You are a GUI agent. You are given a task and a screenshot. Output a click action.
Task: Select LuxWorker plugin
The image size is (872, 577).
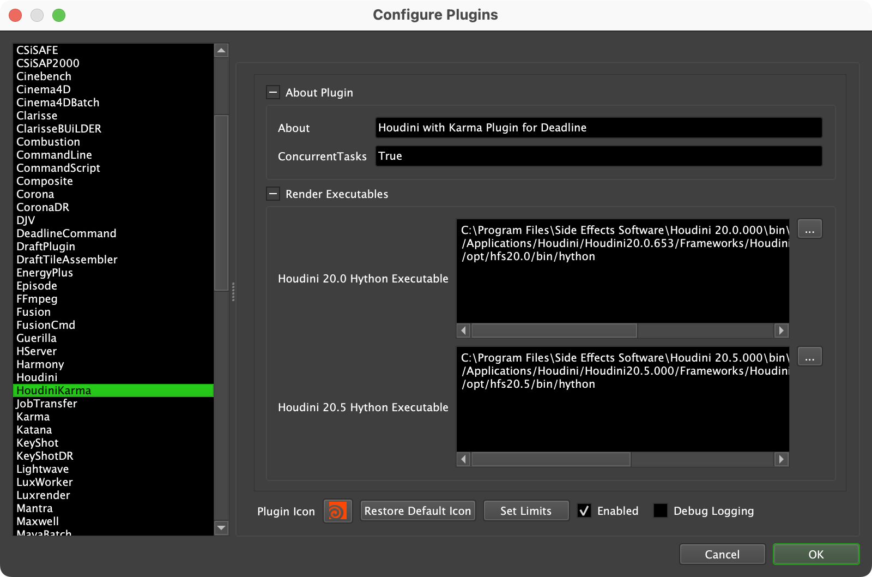(113, 482)
